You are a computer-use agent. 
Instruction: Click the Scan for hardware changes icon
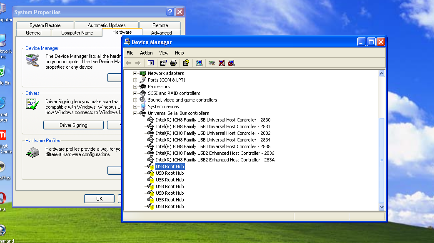pyautogui.click(x=199, y=63)
